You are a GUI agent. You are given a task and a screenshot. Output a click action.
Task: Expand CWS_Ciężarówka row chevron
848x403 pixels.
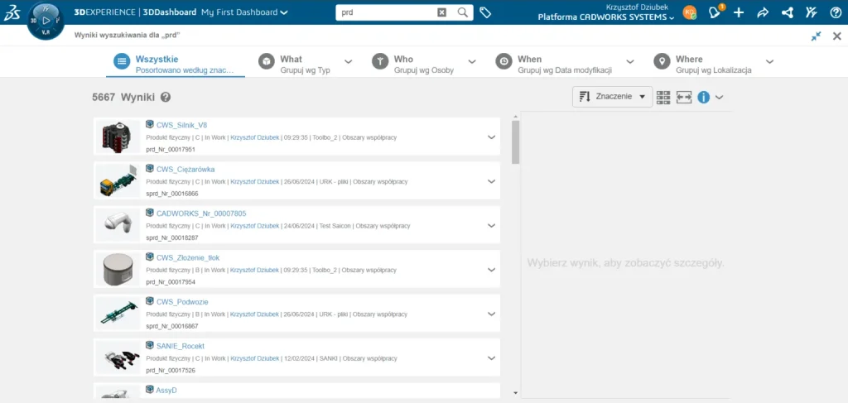[491, 181]
